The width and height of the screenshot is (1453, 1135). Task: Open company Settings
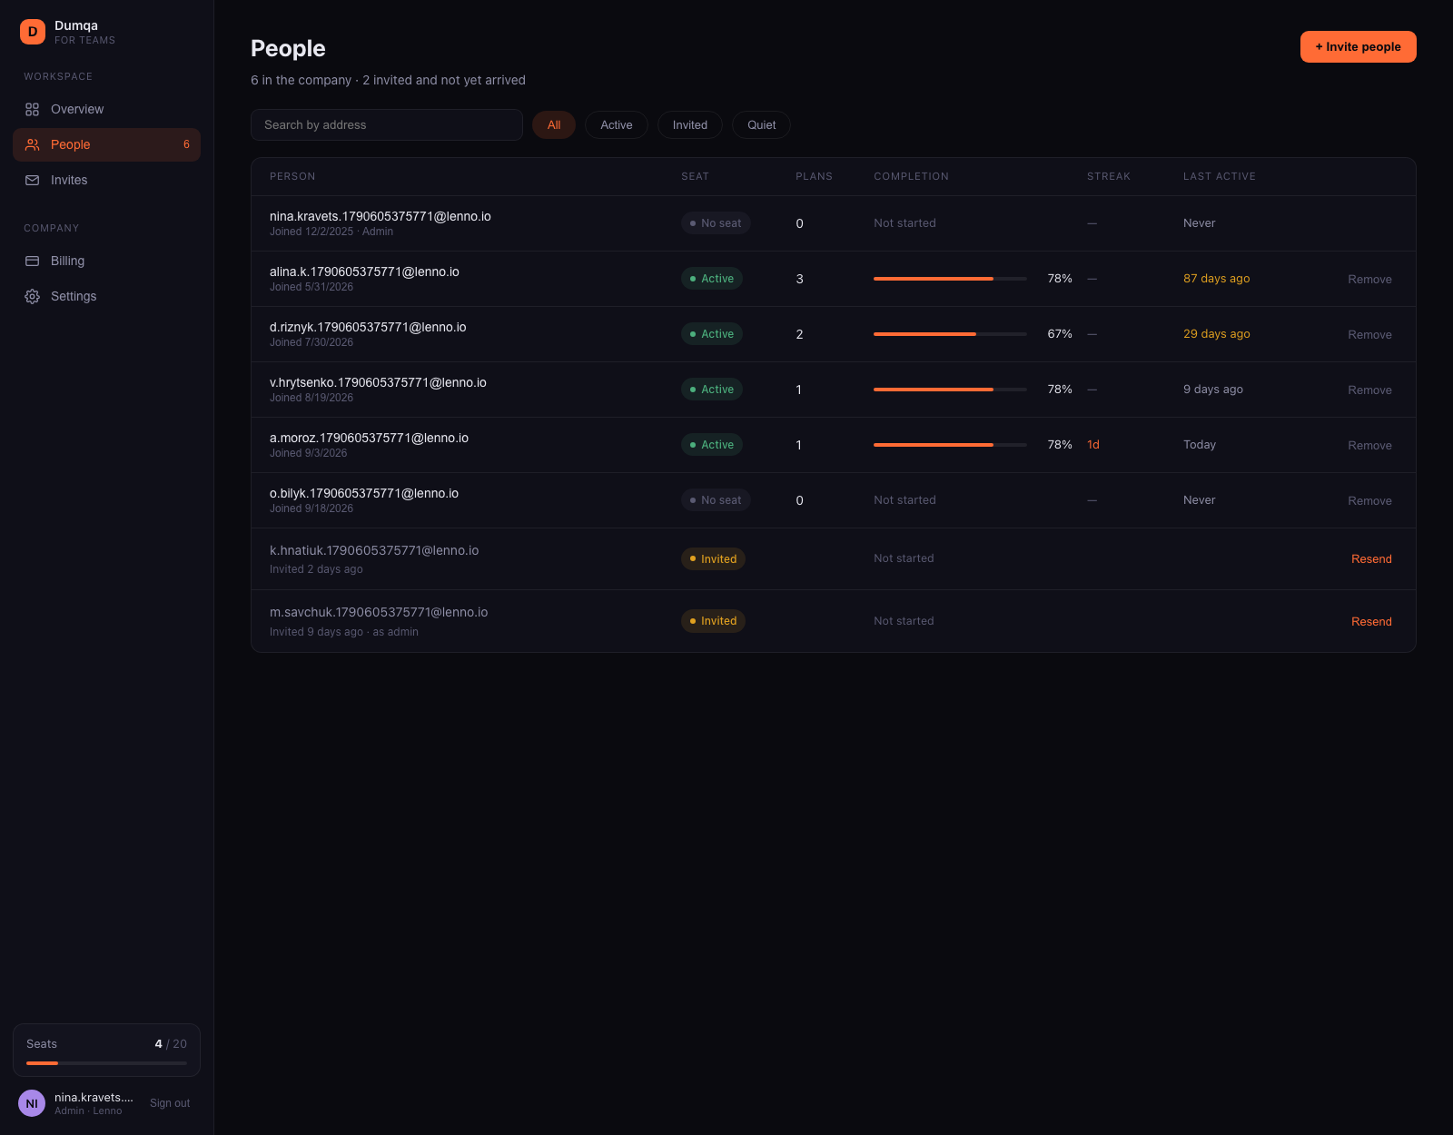106,296
